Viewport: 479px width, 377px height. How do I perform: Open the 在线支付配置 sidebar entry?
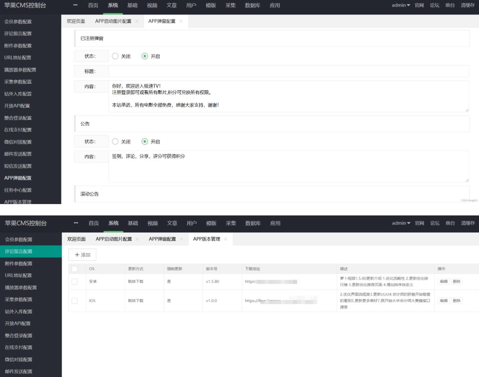18,130
